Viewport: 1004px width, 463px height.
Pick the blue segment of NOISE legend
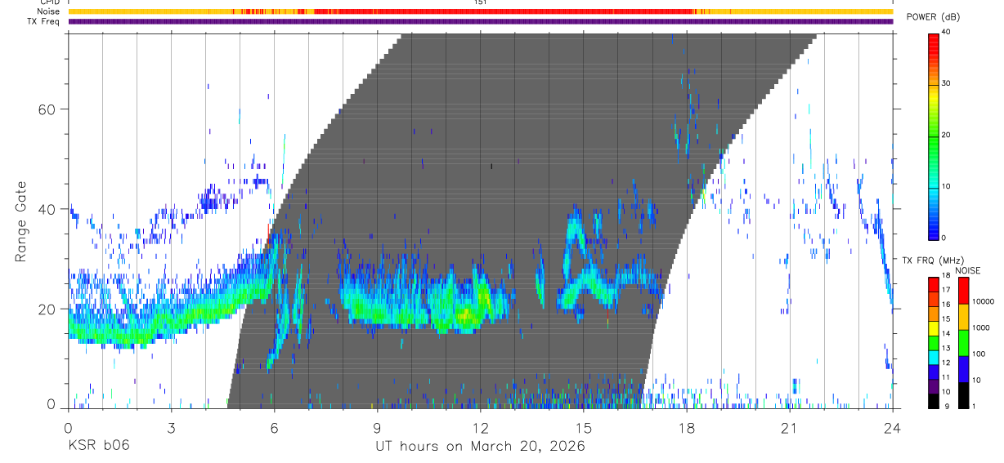tap(963, 369)
